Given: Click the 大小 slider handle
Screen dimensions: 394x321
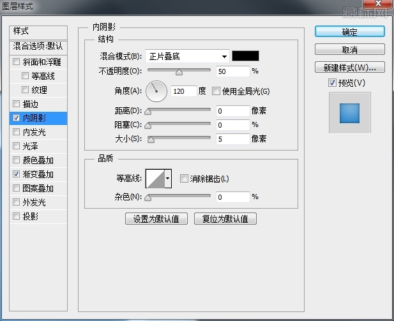Looking at the screenshot, I should pos(151,140).
